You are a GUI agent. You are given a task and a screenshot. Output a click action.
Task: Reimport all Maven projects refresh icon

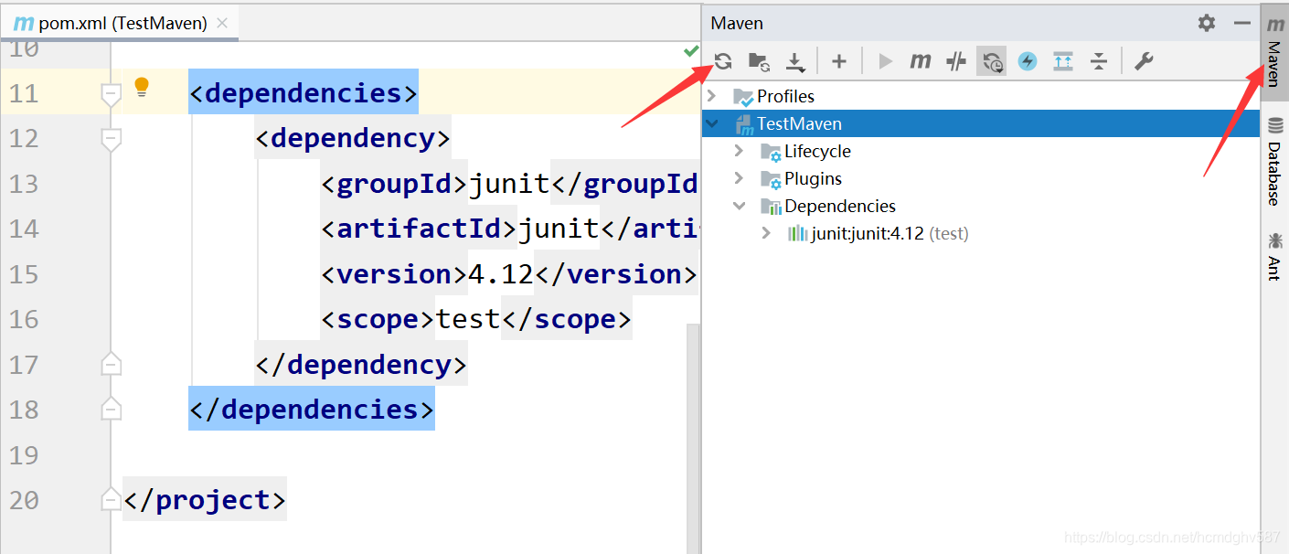[723, 61]
